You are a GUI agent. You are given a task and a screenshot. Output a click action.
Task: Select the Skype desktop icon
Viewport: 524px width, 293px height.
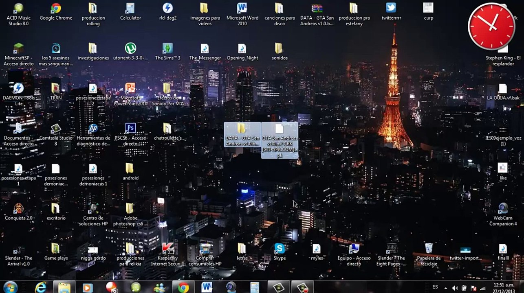pos(280,248)
